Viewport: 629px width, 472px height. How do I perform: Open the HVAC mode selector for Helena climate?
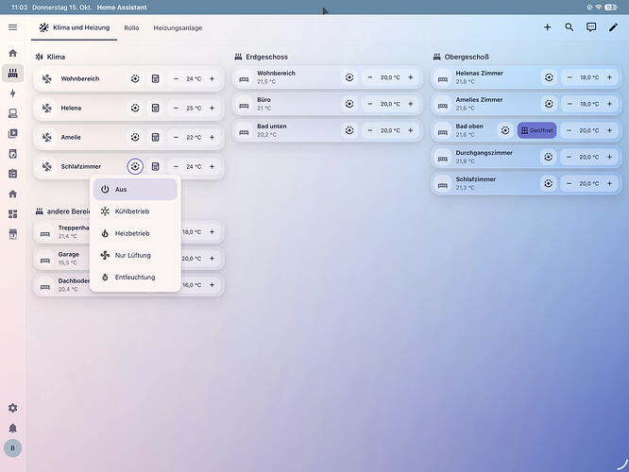(135, 108)
